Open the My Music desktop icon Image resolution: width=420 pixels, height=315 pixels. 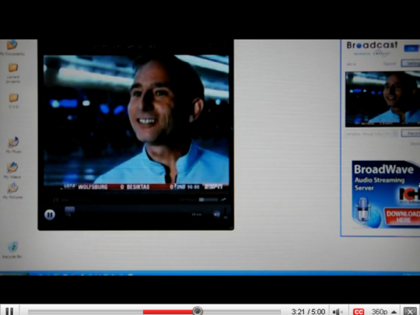(13, 145)
